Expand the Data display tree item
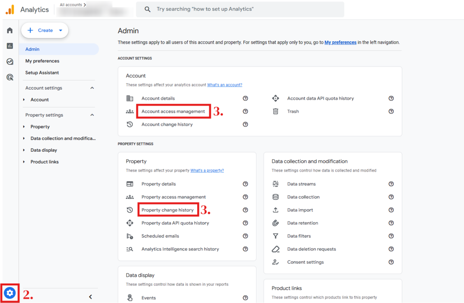464x303 pixels. 24,150
